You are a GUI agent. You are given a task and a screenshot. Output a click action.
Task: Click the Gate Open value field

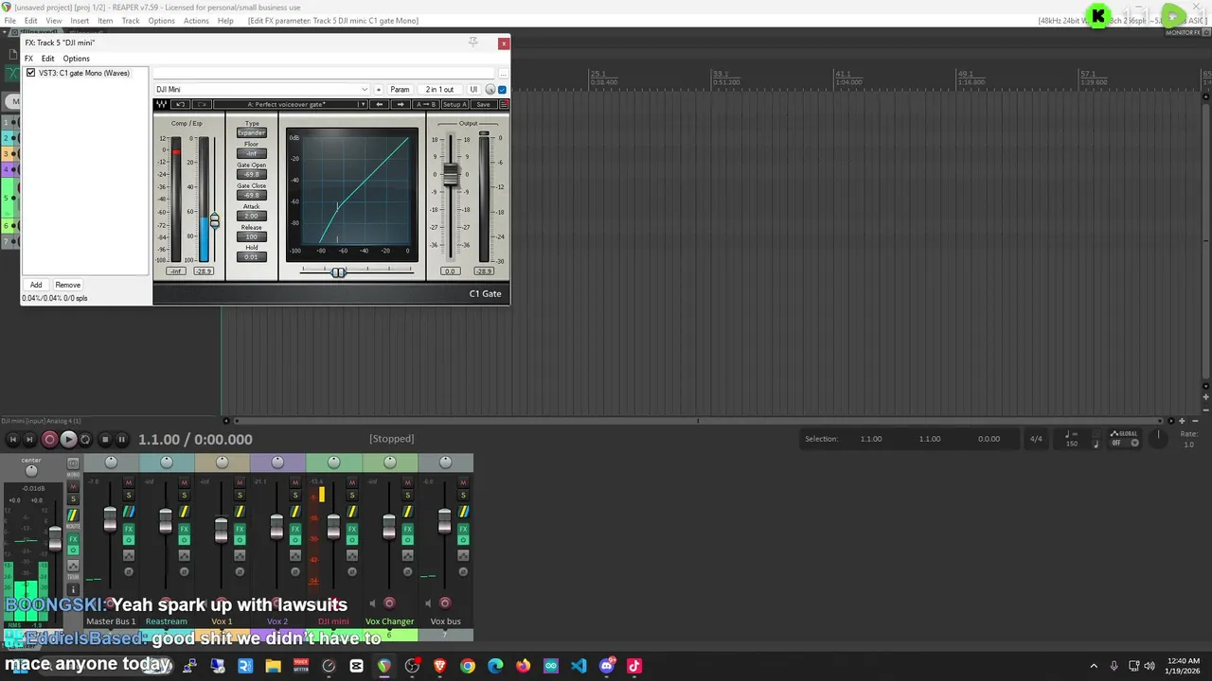pyautogui.click(x=251, y=175)
